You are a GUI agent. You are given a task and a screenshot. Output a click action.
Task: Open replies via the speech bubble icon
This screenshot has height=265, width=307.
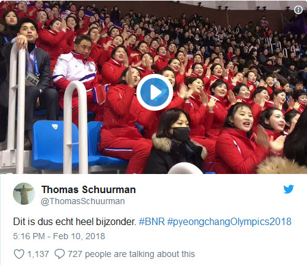coord(60,254)
